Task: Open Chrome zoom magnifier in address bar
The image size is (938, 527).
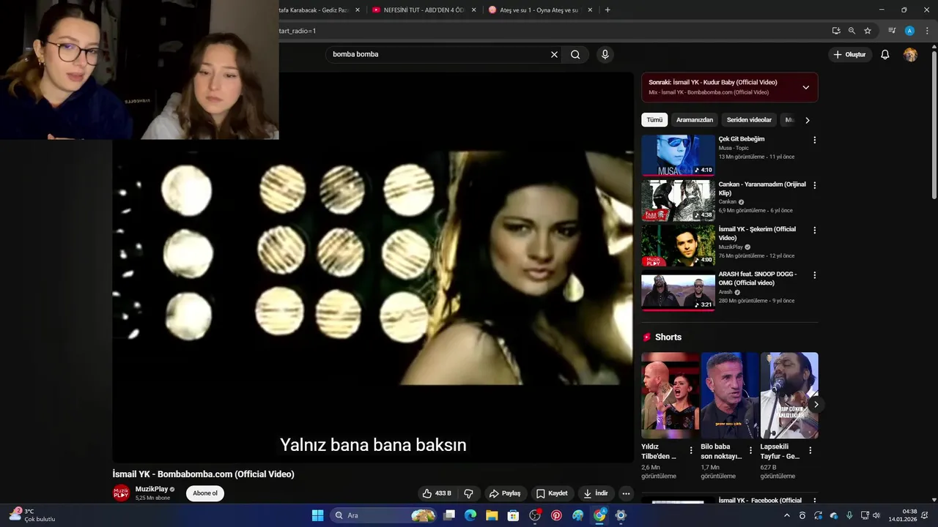Action: (x=852, y=31)
